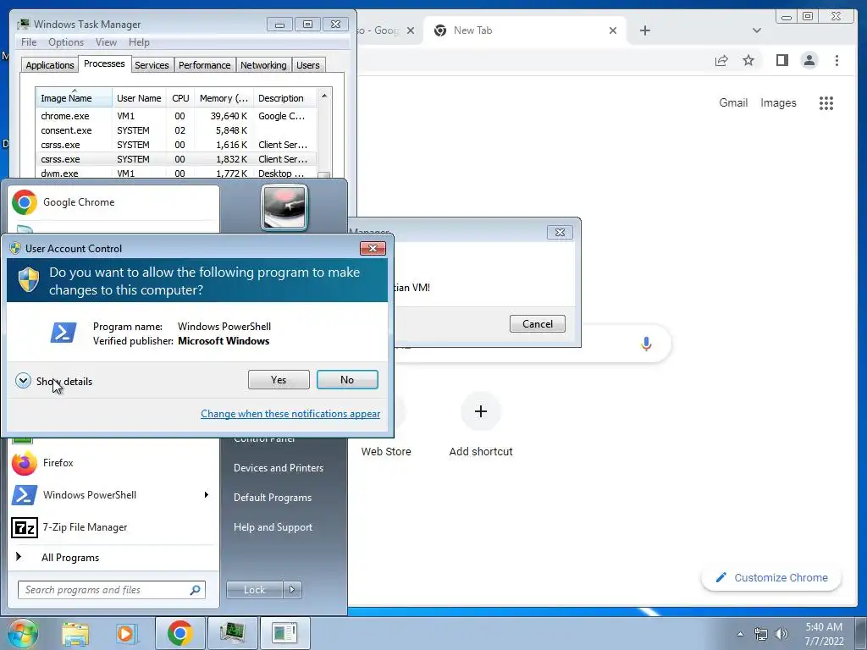The image size is (867, 650).
Task: Open the Help menu in Task Manager
Action: click(x=139, y=42)
